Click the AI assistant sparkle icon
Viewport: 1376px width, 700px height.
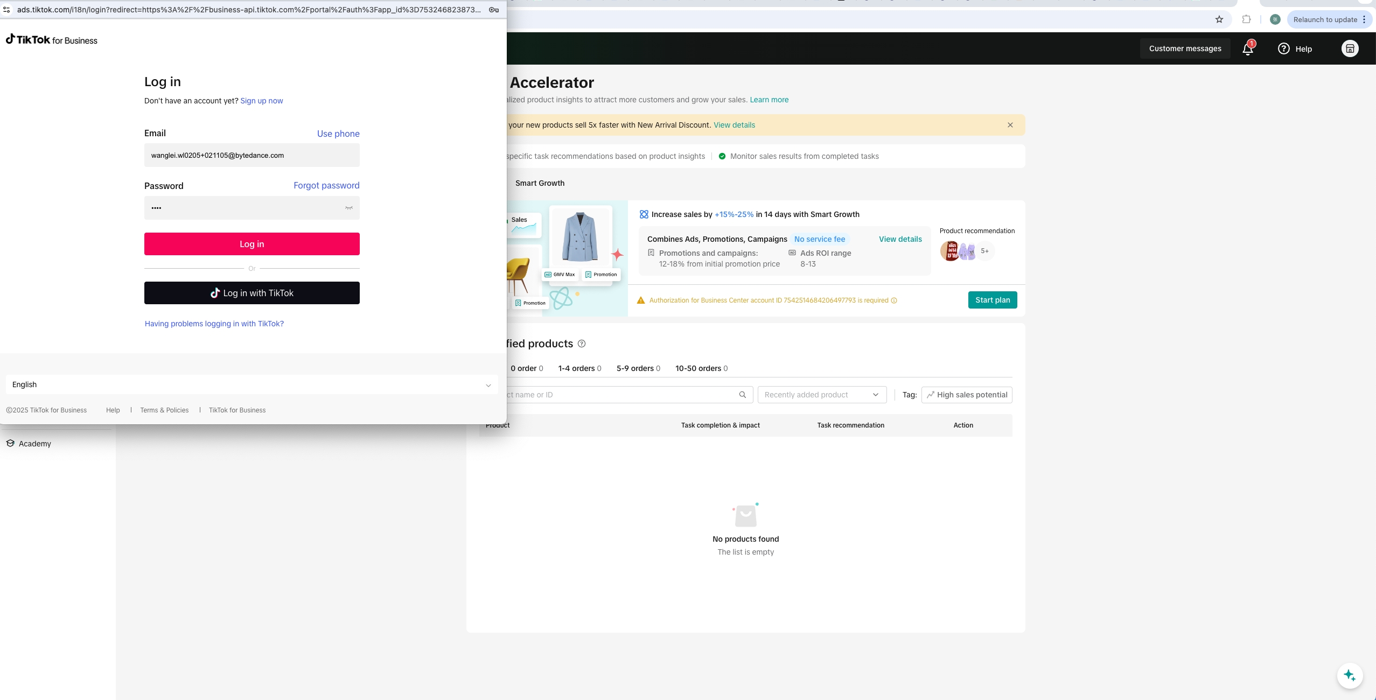click(1350, 675)
